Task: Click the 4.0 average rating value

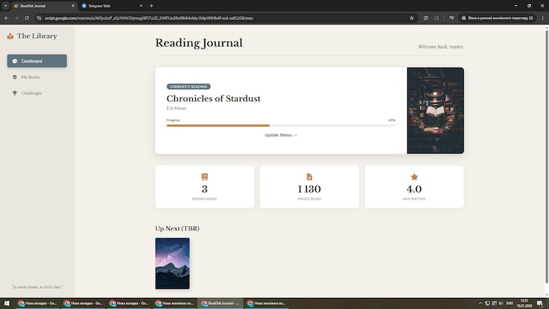Action: [x=414, y=189]
